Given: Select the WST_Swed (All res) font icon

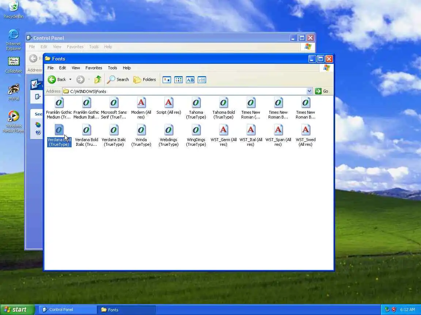Looking at the screenshot, I should [x=306, y=130].
